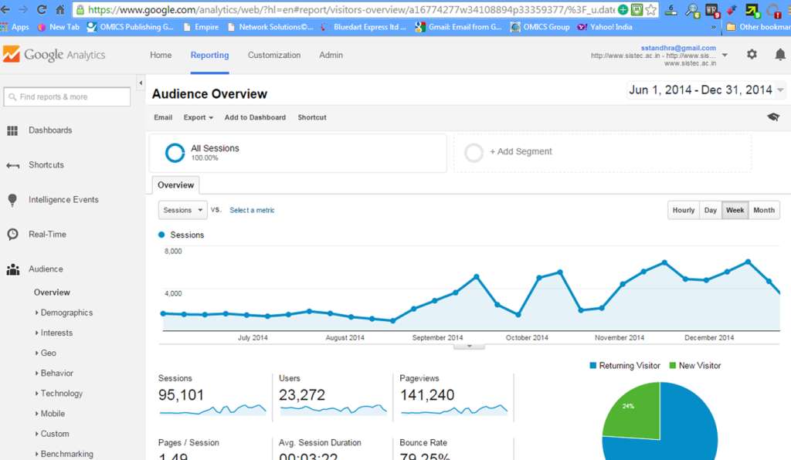Open Real-Time clock icon in sidebar
791x460 pixels.
pos(12,235)
